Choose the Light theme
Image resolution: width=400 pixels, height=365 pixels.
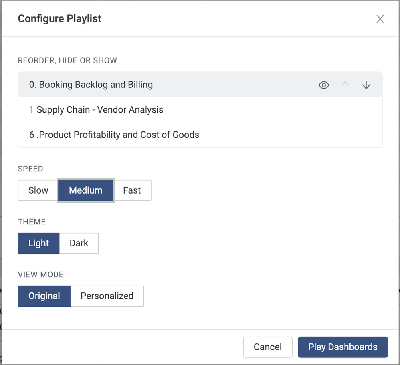(39, 243)
